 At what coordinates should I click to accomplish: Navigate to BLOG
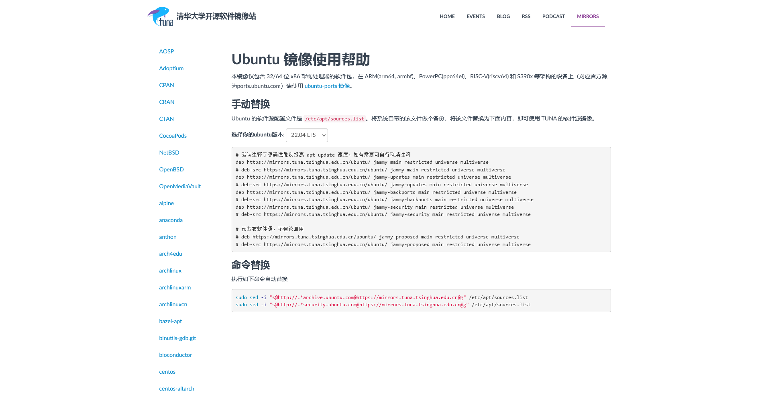pos(503,16)
